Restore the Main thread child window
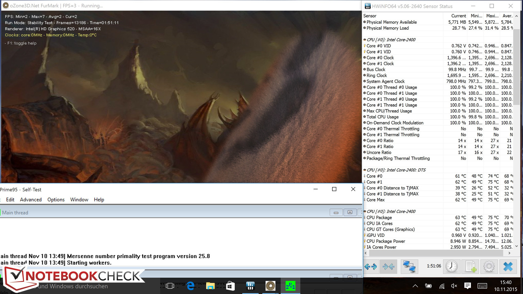The image size is (523, 294). coord(350,212)
